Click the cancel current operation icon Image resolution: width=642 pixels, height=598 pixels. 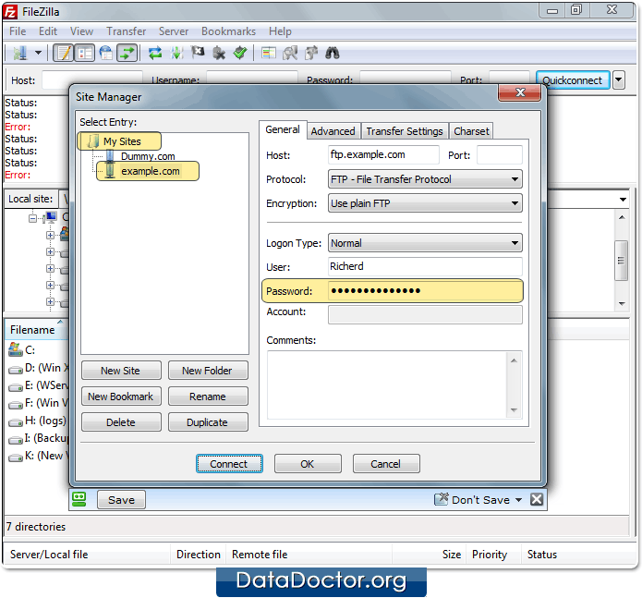click(x=198, y=53)
